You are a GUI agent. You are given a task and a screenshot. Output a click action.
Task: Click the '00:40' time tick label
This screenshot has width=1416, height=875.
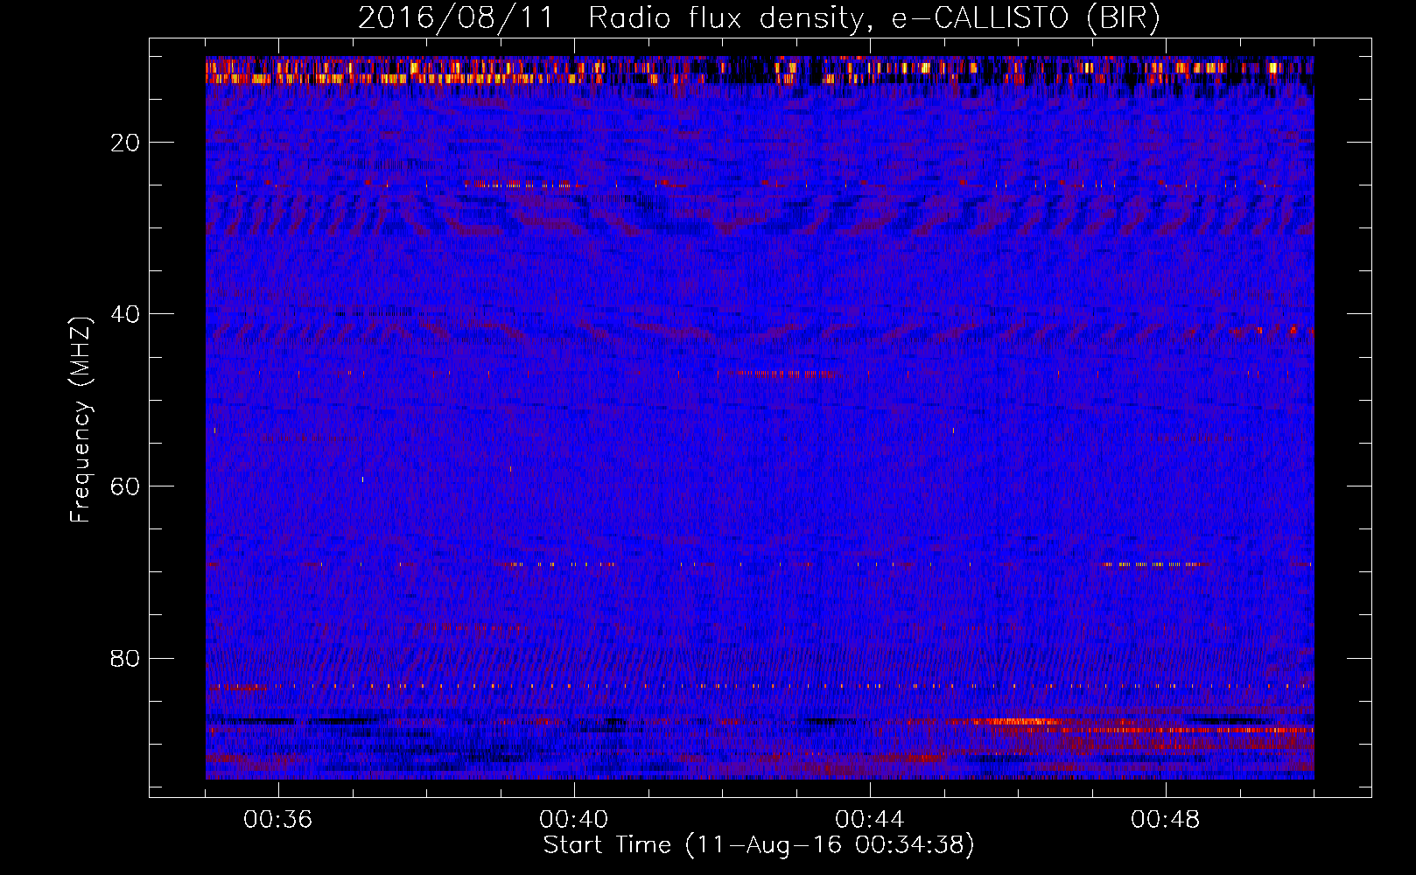(x=574, y=820)
